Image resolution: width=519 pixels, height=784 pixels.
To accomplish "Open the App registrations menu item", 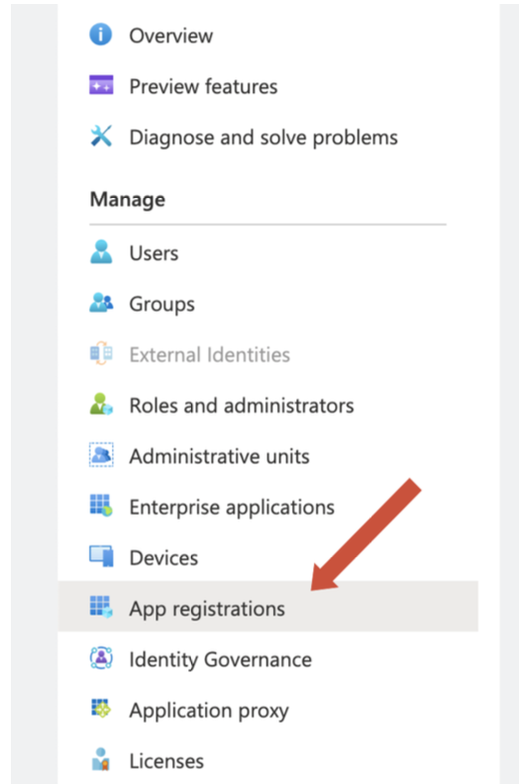I will click(x=268, y=607).
